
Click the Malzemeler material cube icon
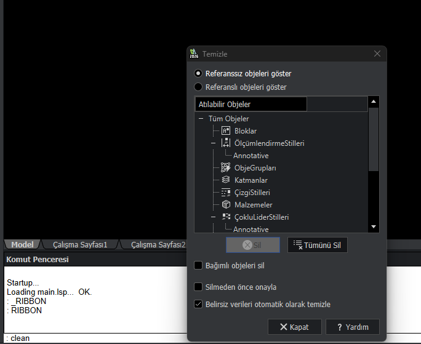[x=226, y=205]
